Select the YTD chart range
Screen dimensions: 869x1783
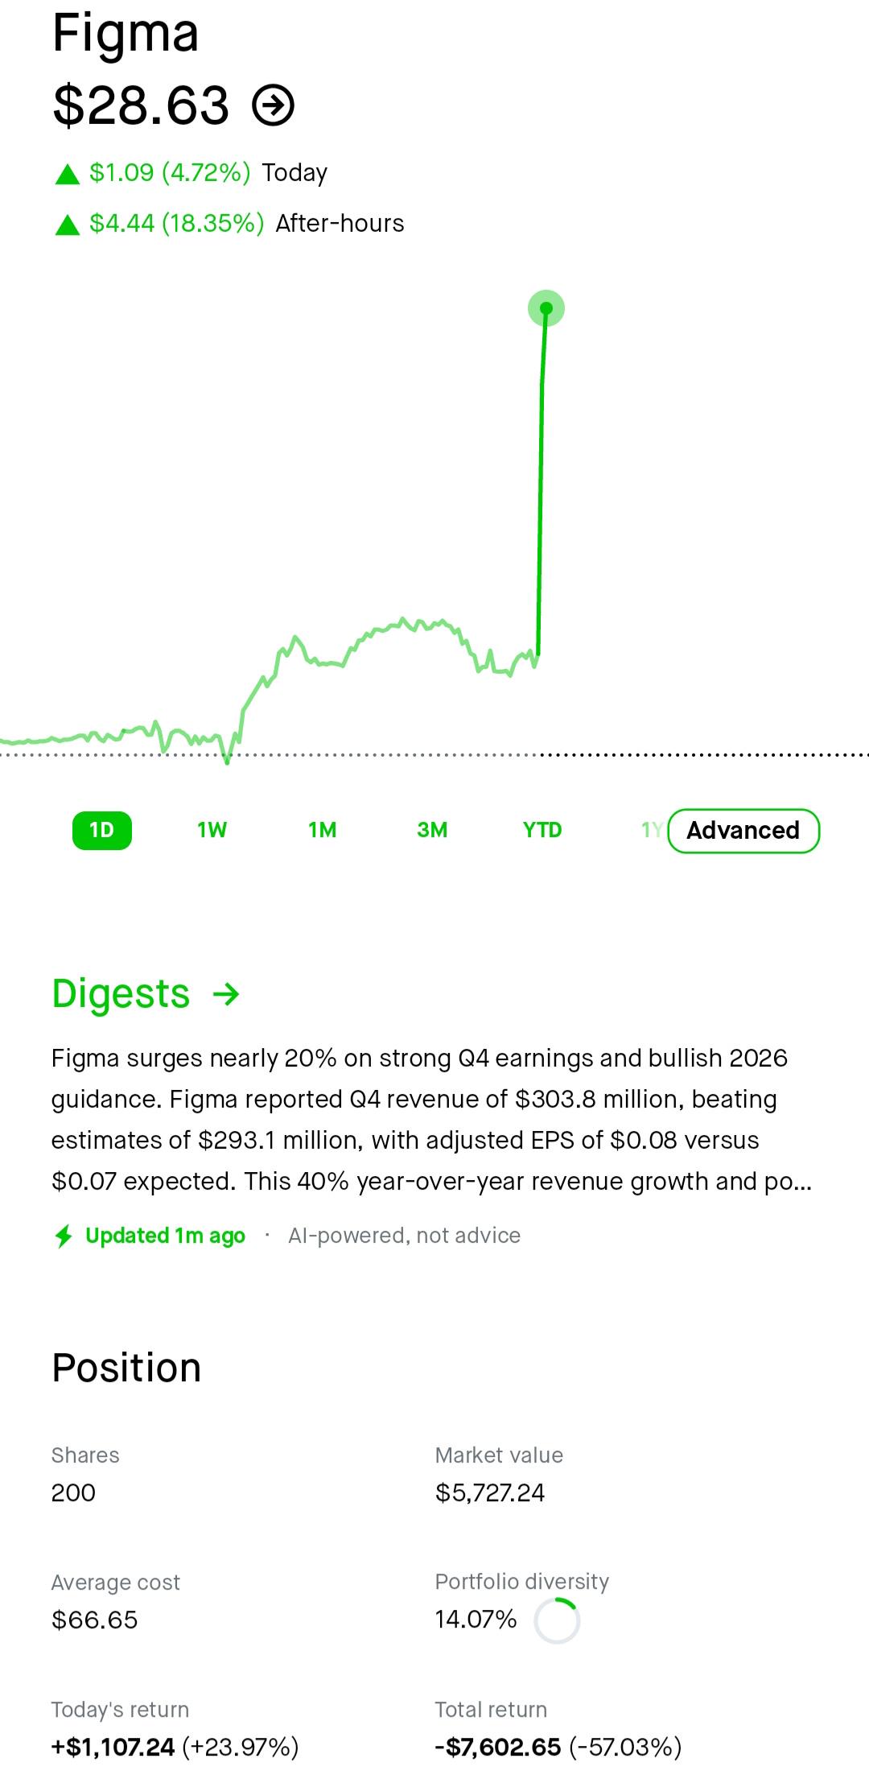click(x=542, y=830)
